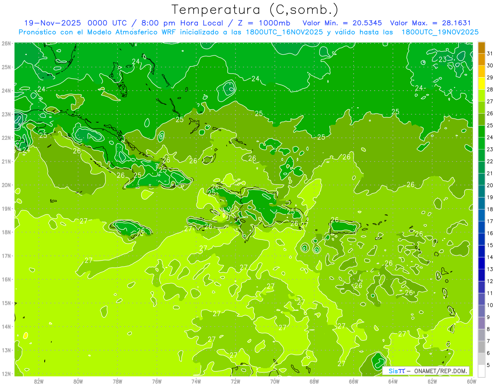Click the longitude axis label "76W"
The width and height of the screenshot is (501, 387).
coord(157,381)
